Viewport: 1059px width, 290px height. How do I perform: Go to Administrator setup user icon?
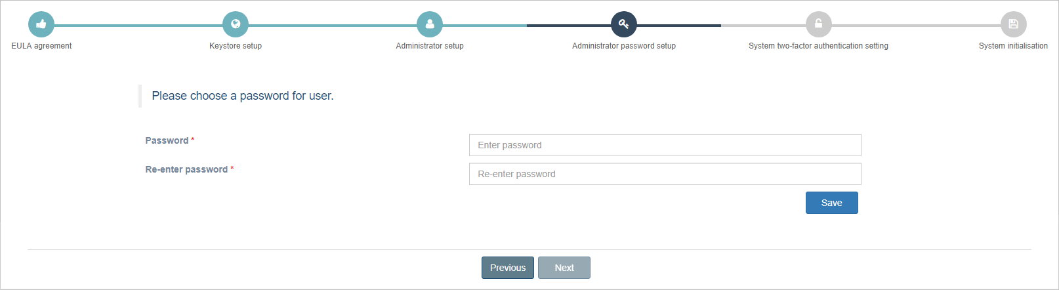point(430,24)
